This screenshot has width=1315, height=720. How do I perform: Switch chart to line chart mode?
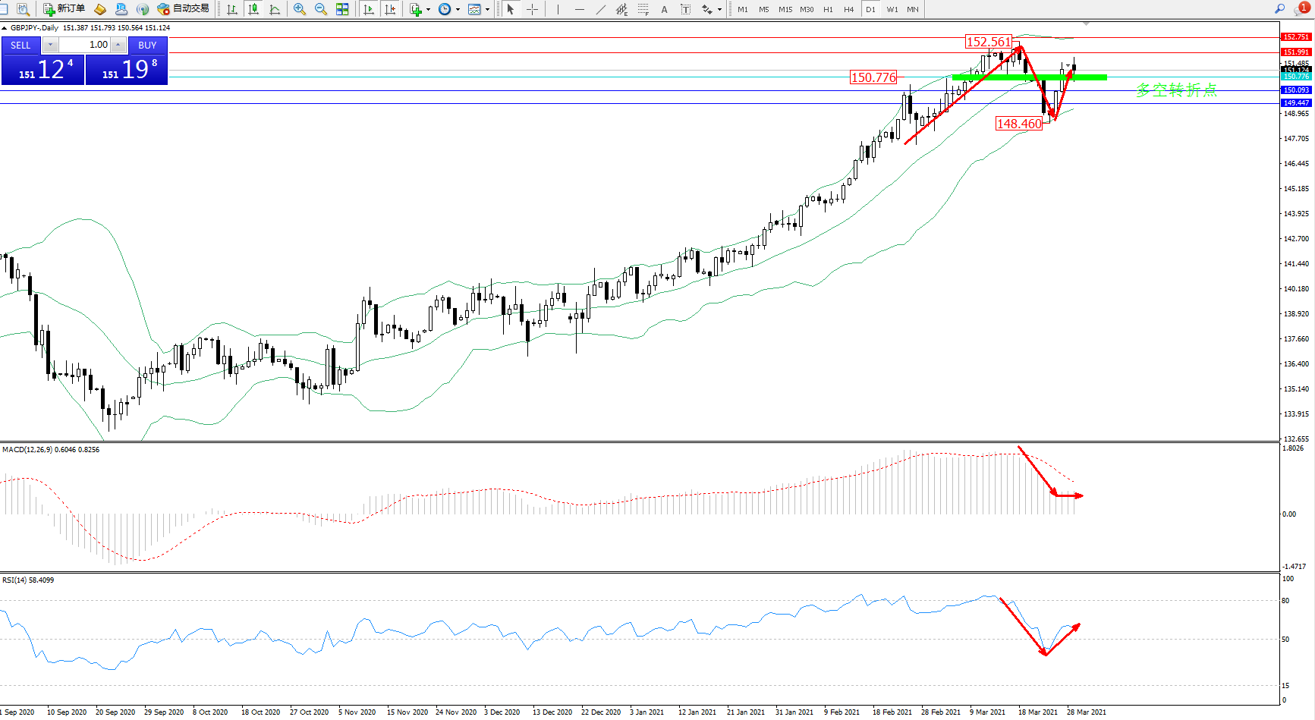275,9
